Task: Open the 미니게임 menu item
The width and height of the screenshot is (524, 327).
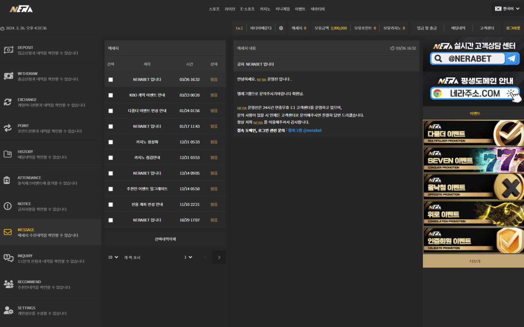Action: (x=282, y=9)
